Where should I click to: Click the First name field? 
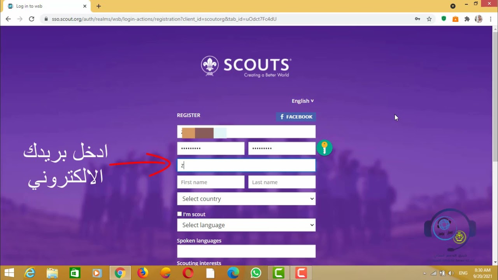pyautogui.click(x=211, y=182)
